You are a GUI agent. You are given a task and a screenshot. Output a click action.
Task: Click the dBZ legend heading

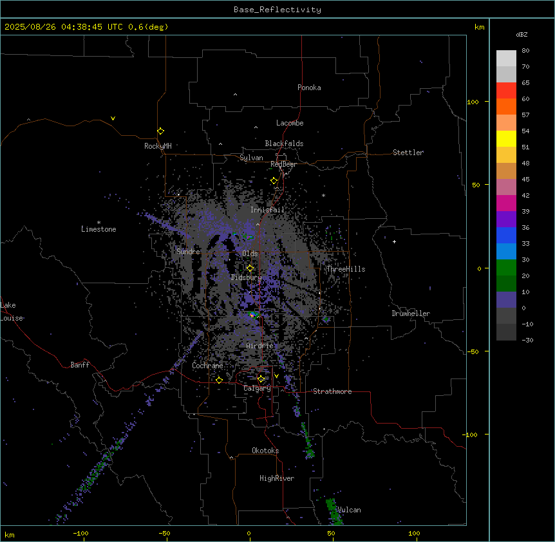(522, 35)
